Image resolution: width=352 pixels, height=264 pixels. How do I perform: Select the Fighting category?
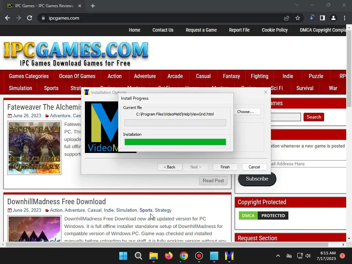260,76
